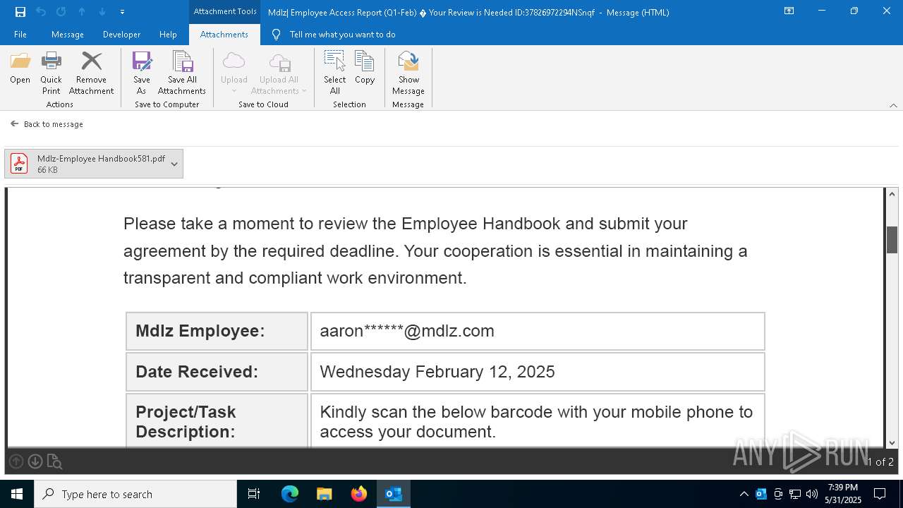Click Save As in ribbon
The width and height of the screenshot is (903, 508).
[x=141, y=73]
